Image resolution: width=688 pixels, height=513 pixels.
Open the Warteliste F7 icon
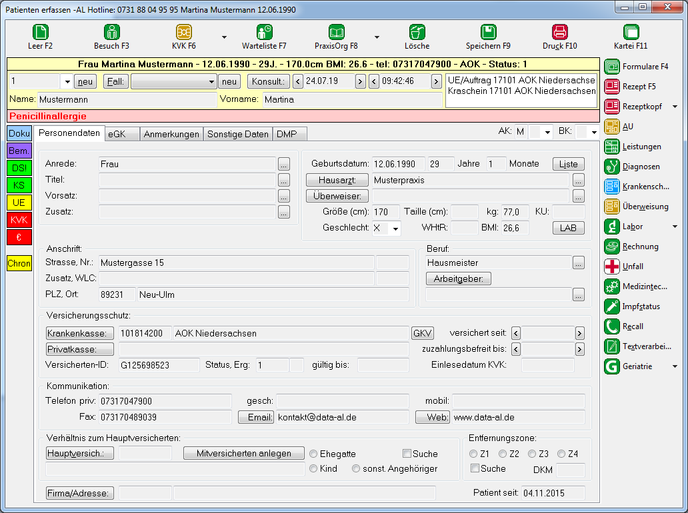264,32
